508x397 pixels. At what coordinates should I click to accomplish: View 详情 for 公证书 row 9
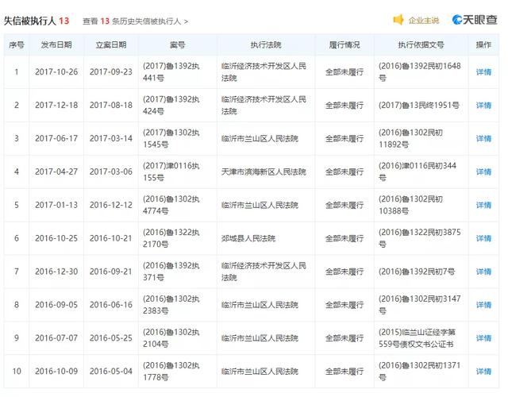coord(483,338)
